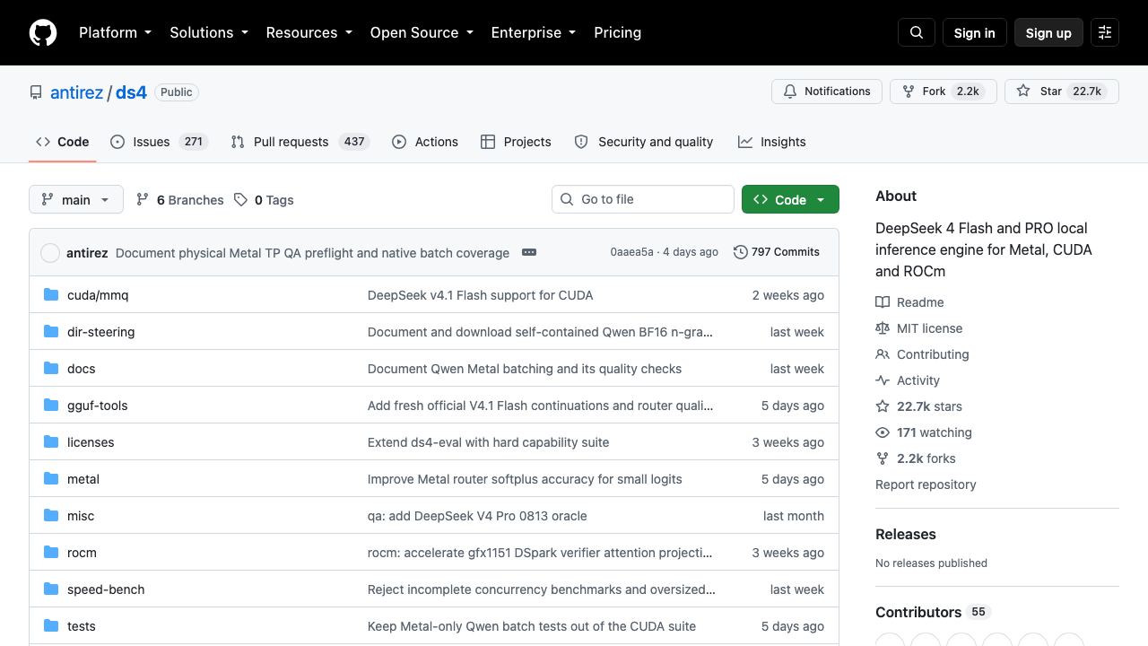Click the Notifications button
The image size is (1148, 646).
click(x=827, y=92)
